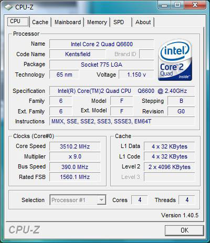Image resolution: width=210 pixels, height=243 pixels.
Task: Open the SPD tab
Action: click(119, 22)
